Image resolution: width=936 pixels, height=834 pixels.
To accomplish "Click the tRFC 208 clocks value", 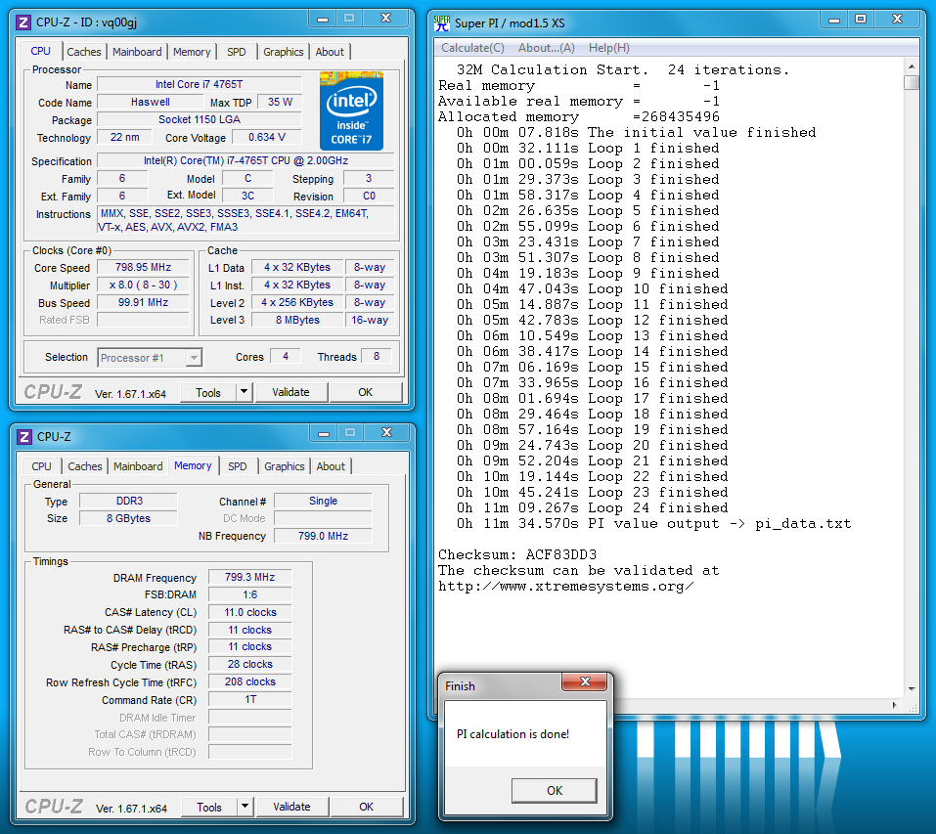I will (249, 681).
